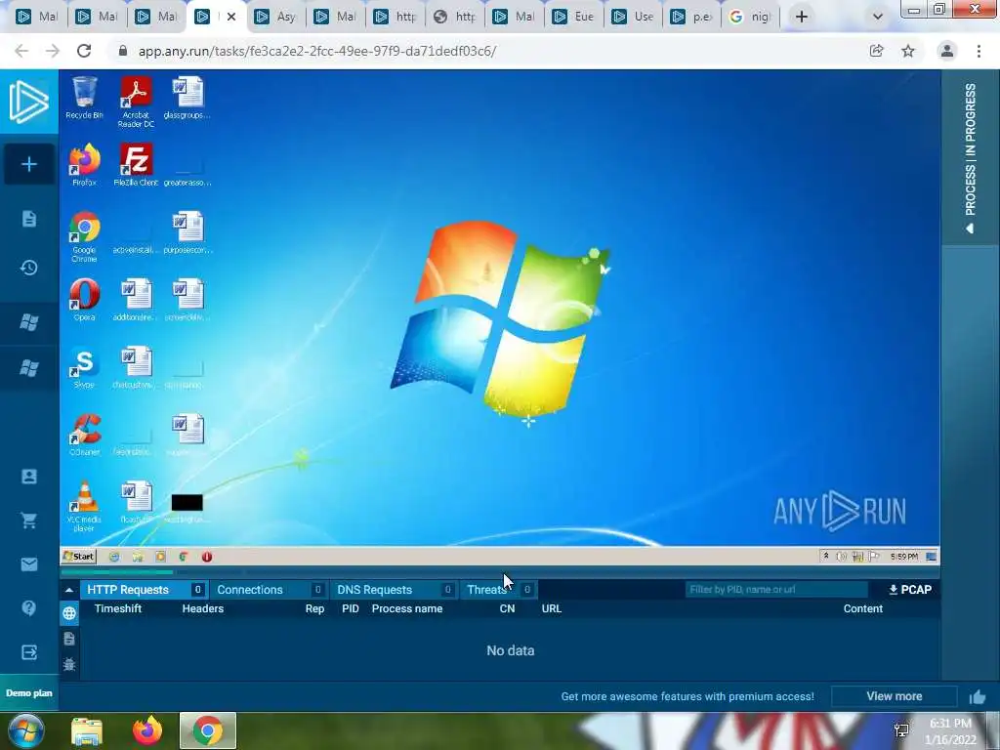Click the address bar URL
This screenshot has height=750, width=1000.
(x=317, y=51)
